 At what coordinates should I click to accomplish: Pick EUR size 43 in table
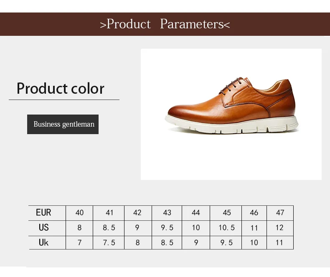(x=167, y=213)
